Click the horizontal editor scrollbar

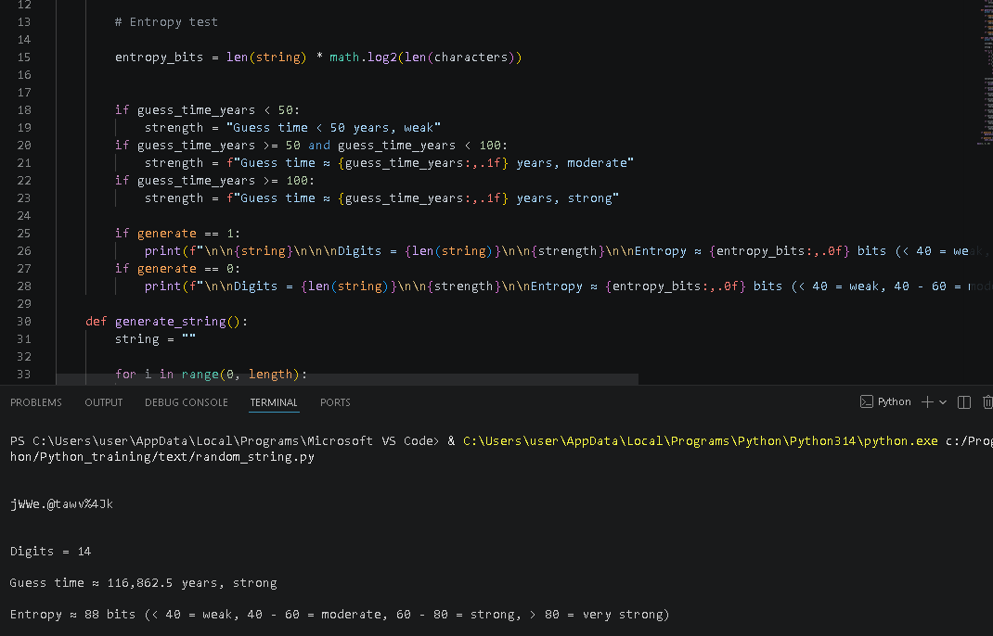(347, 379)
